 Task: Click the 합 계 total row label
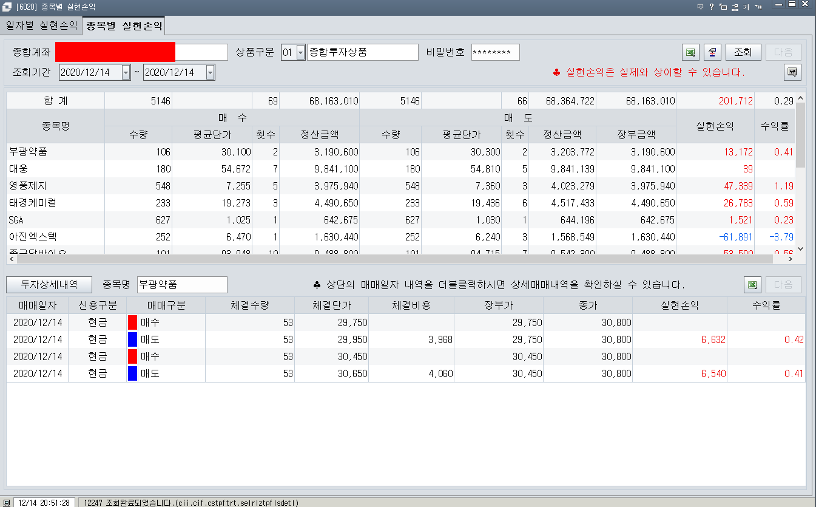pyautogui.click(x=56, y=101)
